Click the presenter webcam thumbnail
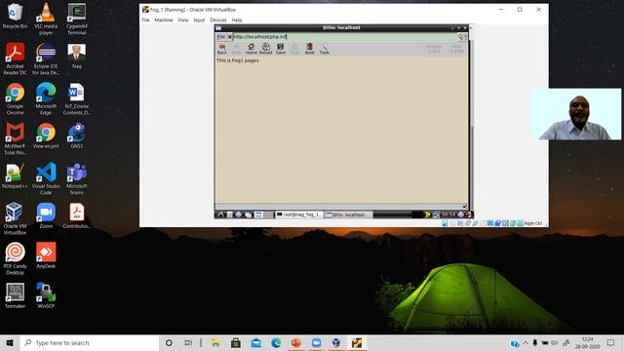The height and width of the screenshot is (351, 624). click(576, 114)
